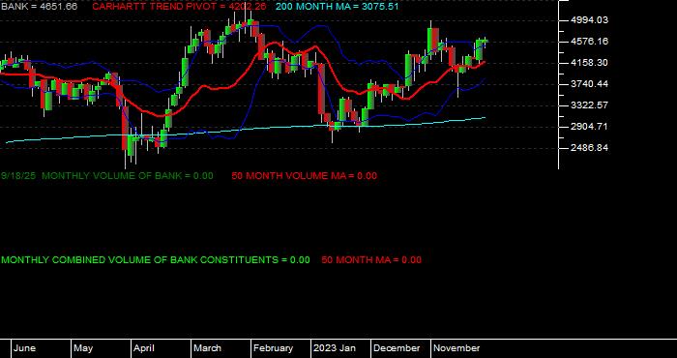
Task: Click price axis value 2904.71
Action: [x=589, y=127]
